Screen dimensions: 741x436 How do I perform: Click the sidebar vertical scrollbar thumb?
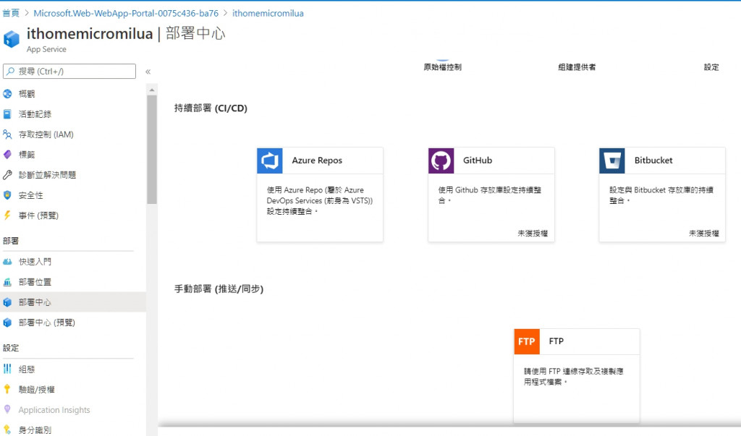click(x=152, y=149)
